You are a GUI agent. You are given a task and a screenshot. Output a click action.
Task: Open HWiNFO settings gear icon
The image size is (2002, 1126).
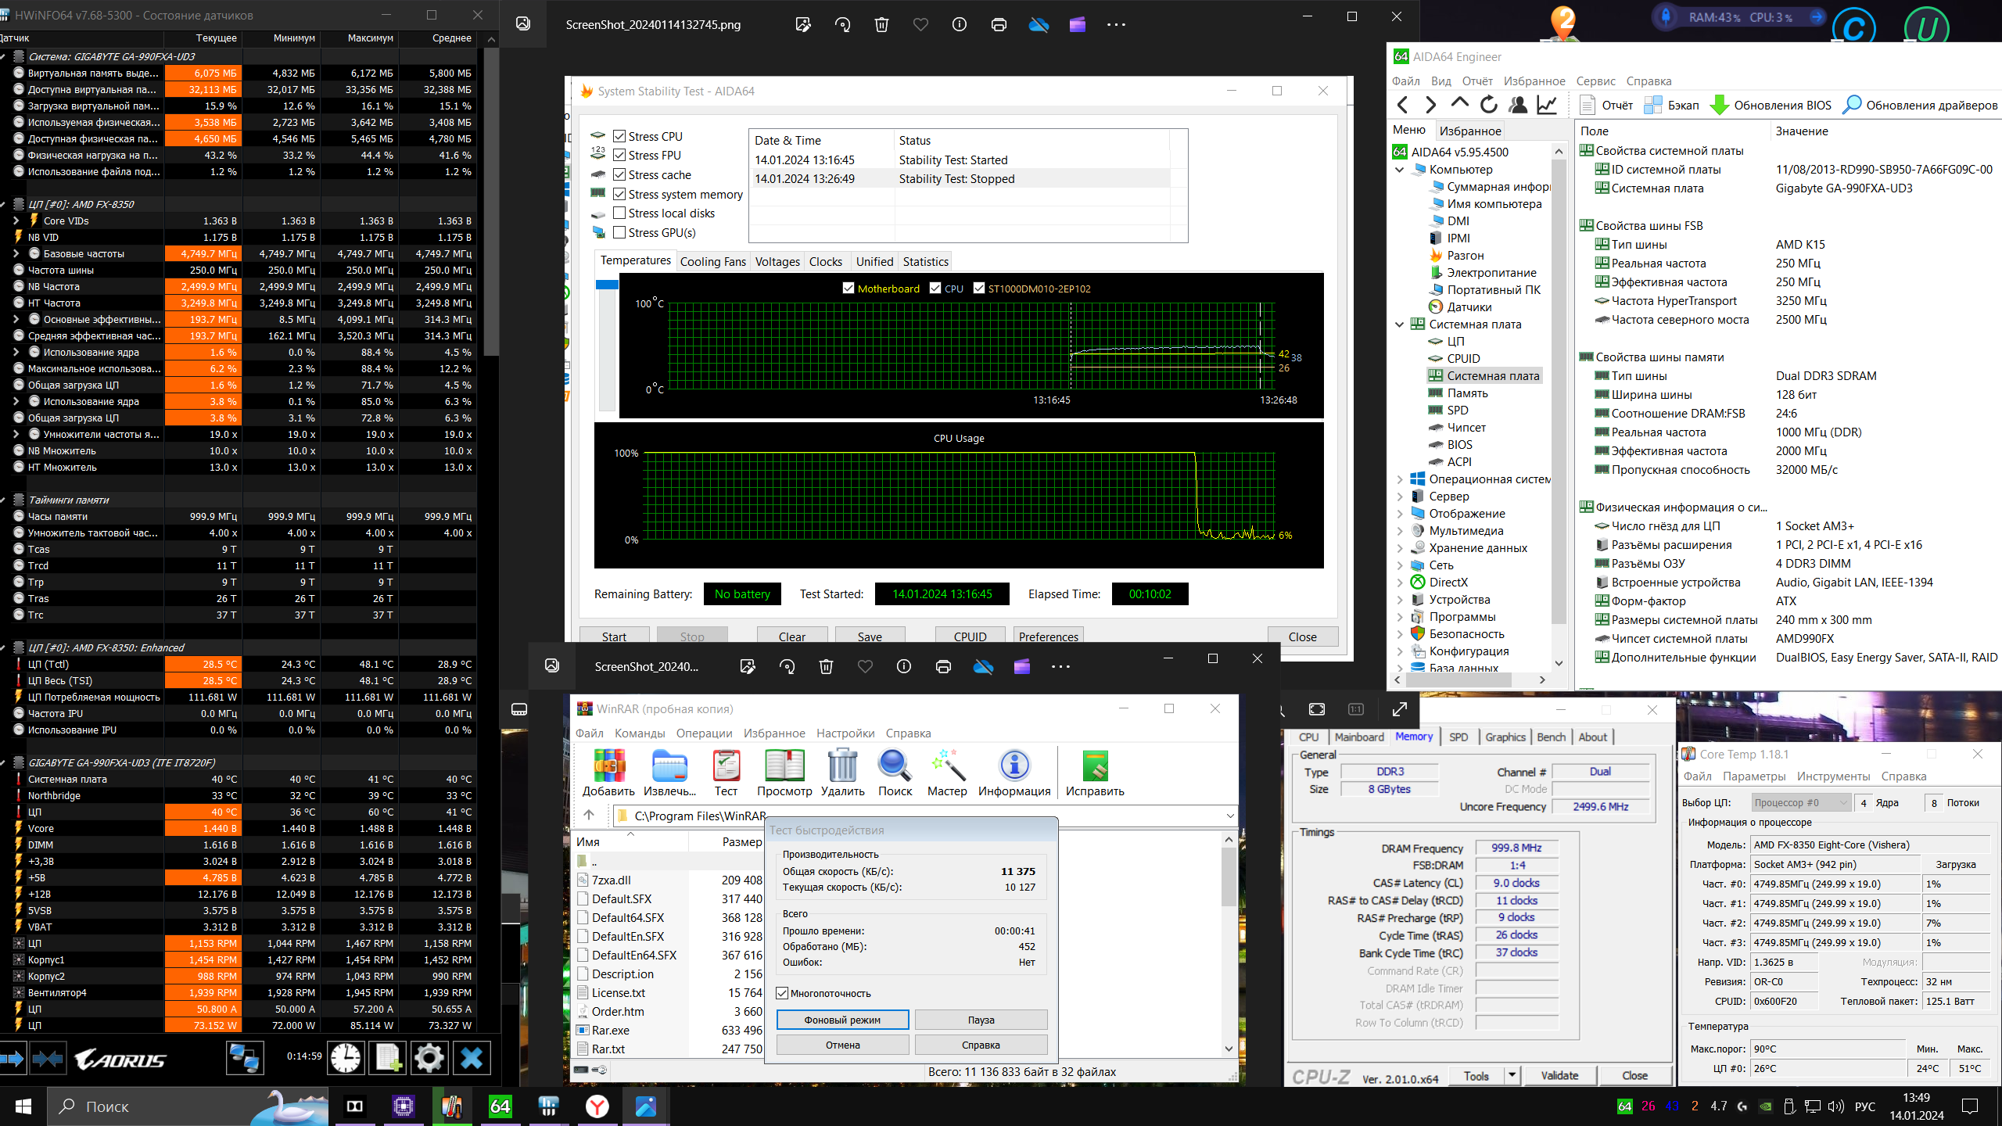[429, 1059]
